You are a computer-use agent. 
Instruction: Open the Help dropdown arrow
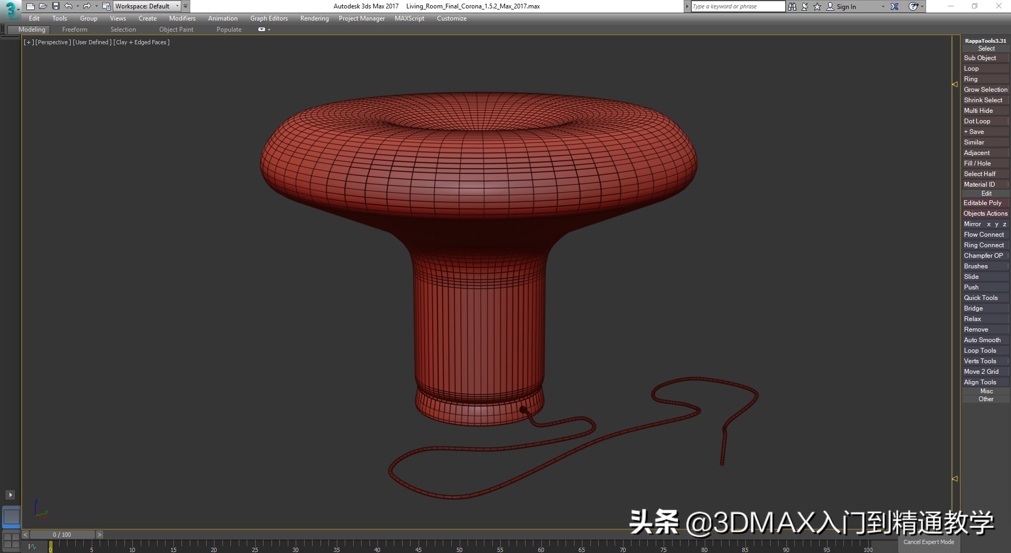tap(922, 6)
